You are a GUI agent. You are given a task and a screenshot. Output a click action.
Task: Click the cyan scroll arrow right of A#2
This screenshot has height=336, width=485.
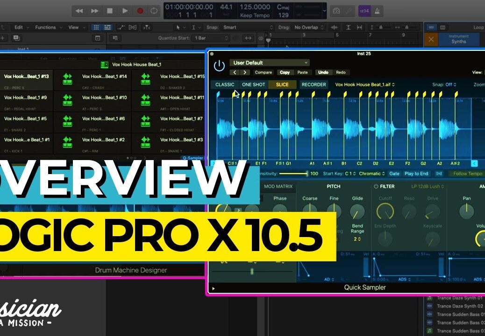[474, 163]
